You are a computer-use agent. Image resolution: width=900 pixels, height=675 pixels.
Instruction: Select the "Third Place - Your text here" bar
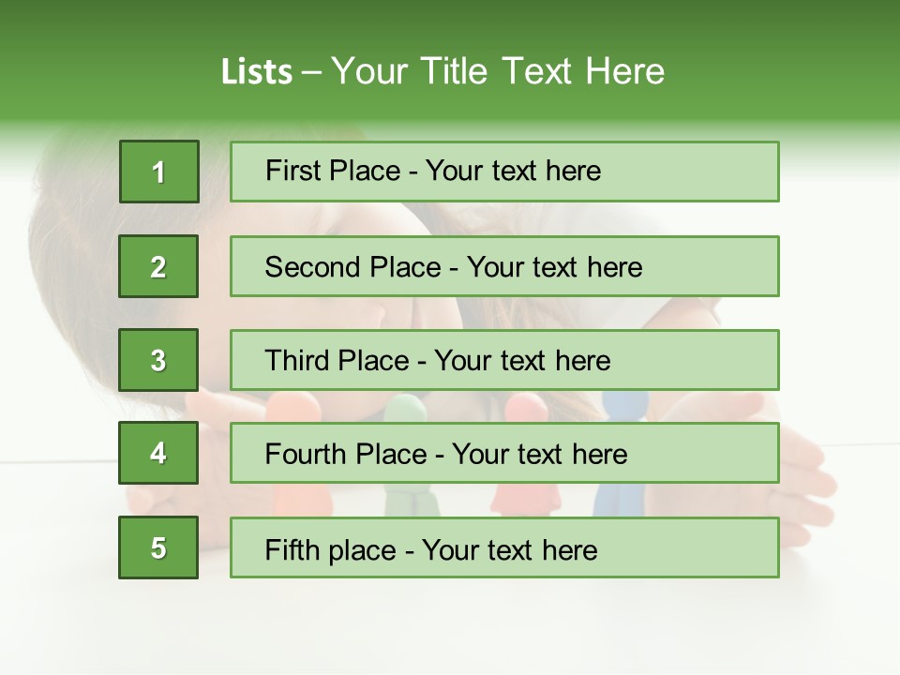click(504, 360)
